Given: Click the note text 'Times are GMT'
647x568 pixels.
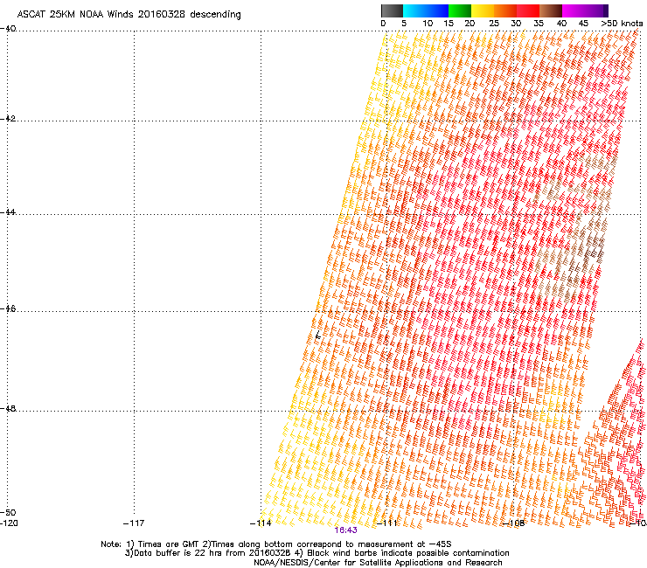Looking at the screenshot, I should 169,544.
